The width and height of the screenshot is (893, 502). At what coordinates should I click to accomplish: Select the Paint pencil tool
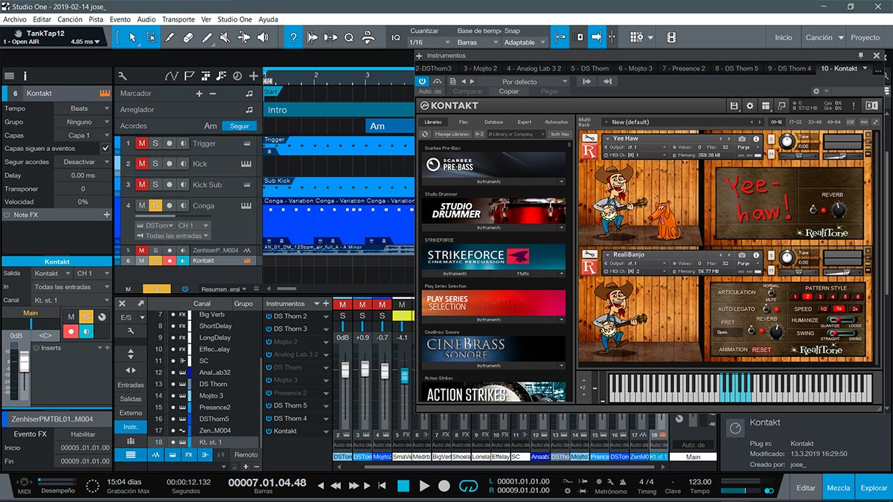click(x=207, y=37)
